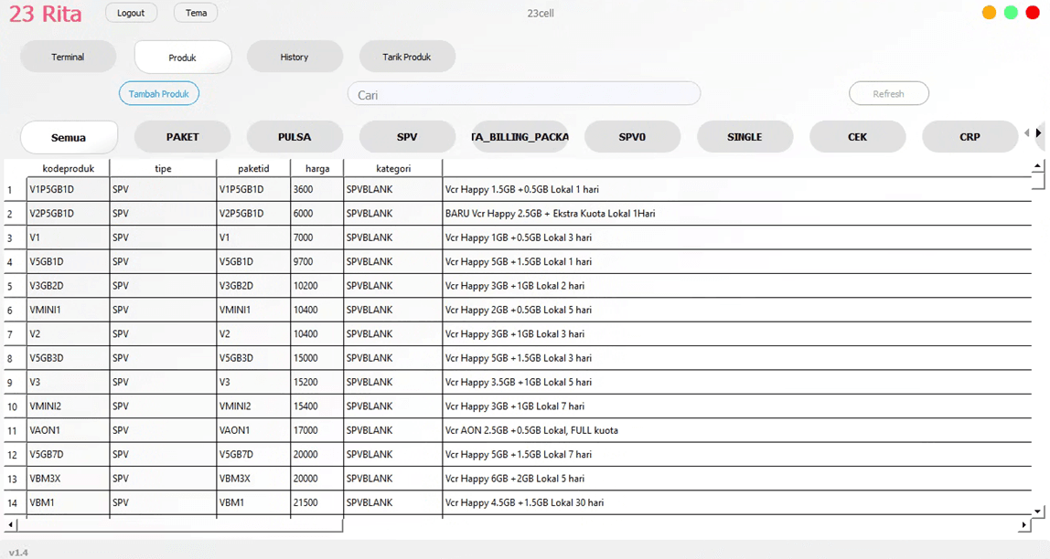Click the table's vertical scrollbar down arrow
Screen dimensions: 1050x559
(x=1038, y=512)
